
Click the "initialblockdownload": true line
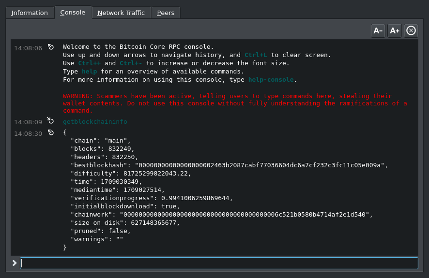[x=125, y=206]
